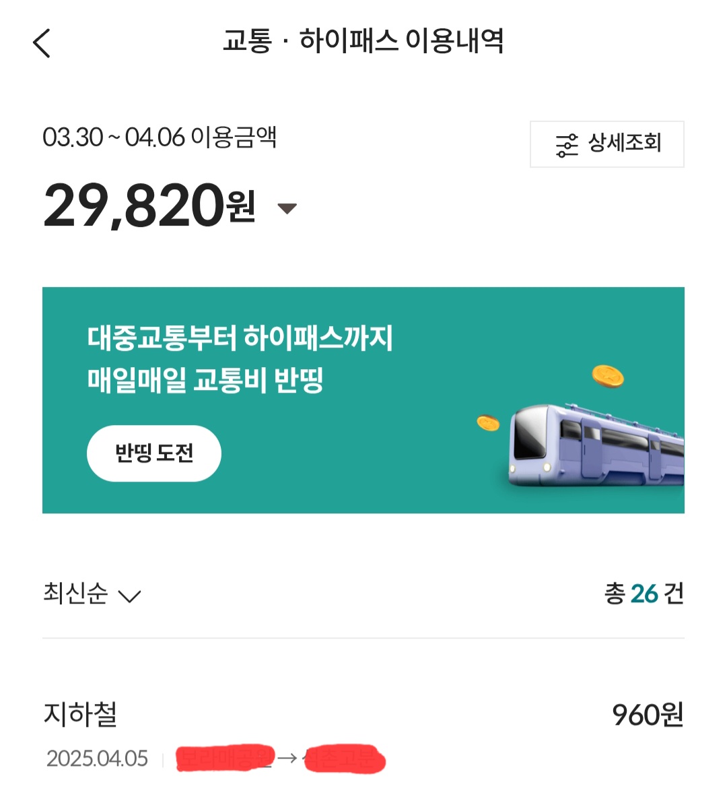Viewport: 727px width, 803px height.
Task: Tap the redacted departure station label
Action: click(x=225, y=759)
